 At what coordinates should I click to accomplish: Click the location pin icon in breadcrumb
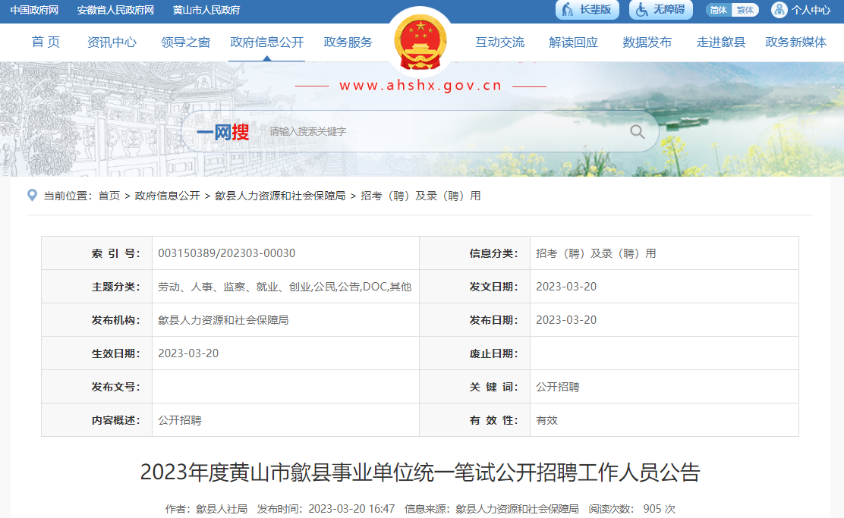coord(32,196)
